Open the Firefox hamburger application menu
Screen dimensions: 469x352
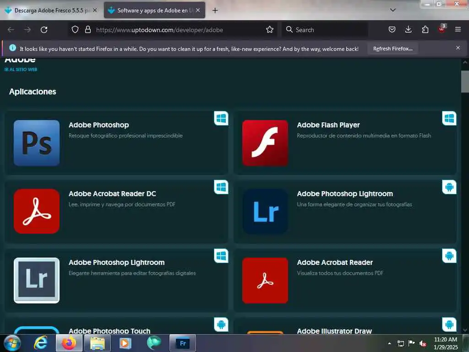[x=458, y=30]
